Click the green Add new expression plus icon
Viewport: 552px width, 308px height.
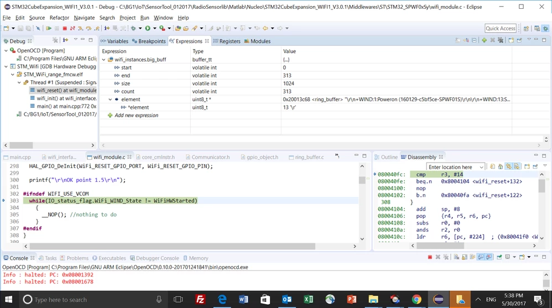(x=484, y=40)
